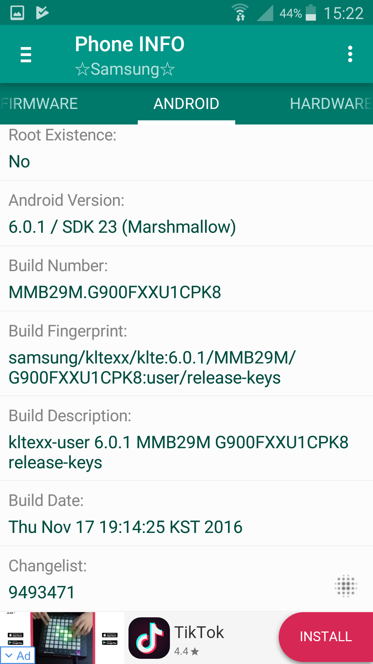The height and width of the screenshot is (664, 373).
Task: Tap the task checkmark notification icon
Action: (42, 13)
